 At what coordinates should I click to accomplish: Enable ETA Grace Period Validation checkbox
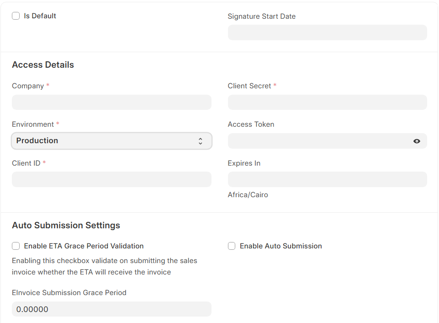point(16,246)
